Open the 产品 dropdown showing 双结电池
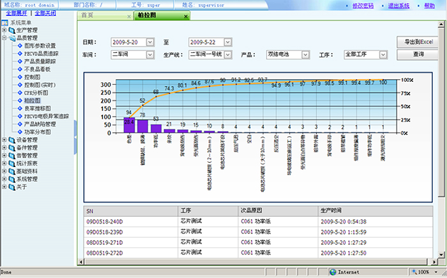Screen dimensions: 447x278 coord(305,55)
